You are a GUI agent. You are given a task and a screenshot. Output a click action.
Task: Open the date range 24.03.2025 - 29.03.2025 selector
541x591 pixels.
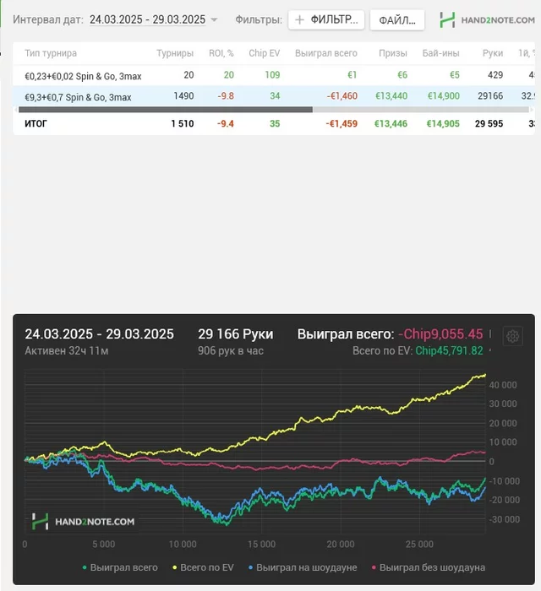coord(148,19)
